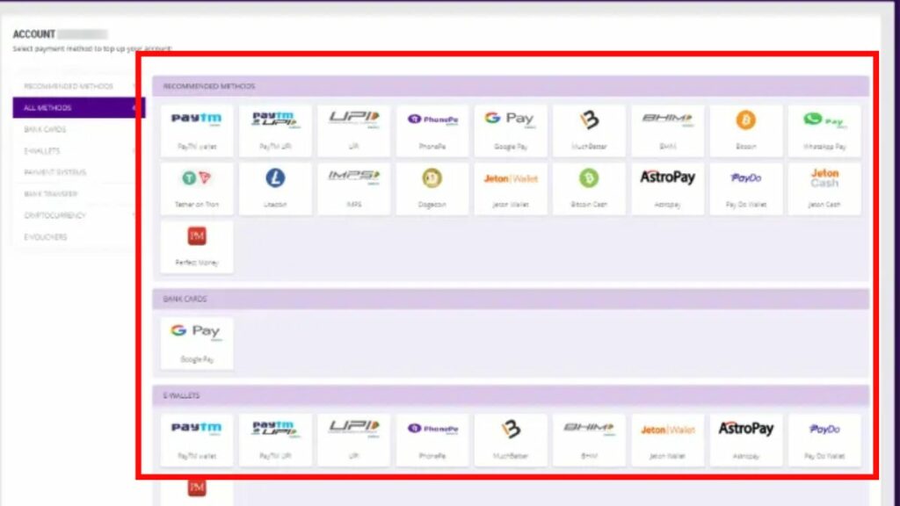Choose Google Pay under Recommended Methods
This screenshot has width=900, height=506.
tap(511, 131)
